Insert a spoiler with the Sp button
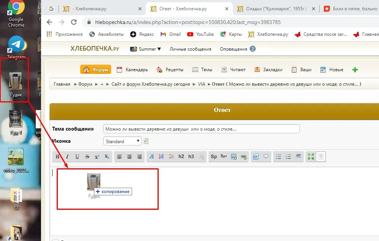379x241 pixels. [214, 156]
